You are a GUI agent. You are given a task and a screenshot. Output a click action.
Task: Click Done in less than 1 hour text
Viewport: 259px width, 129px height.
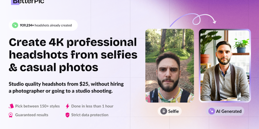tap(92, 106)
